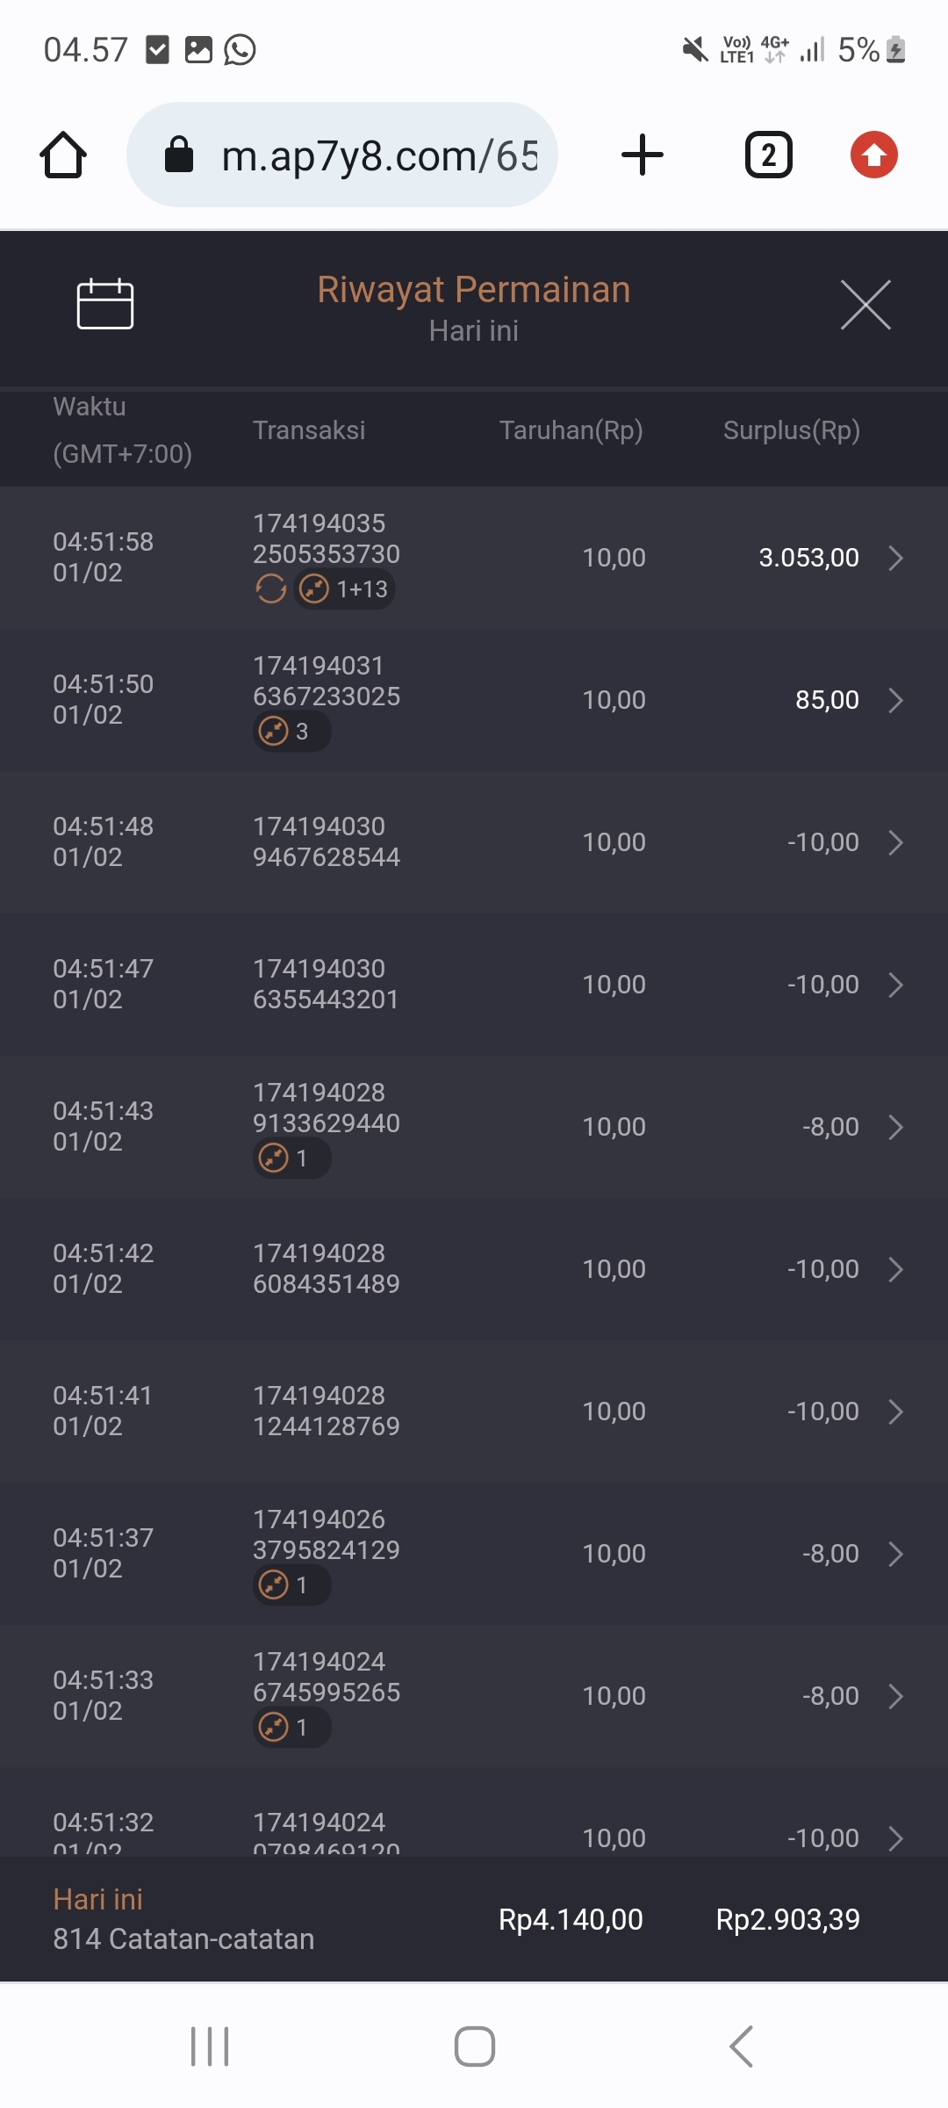
Task: Tap the Android recent apps button
Action: tap(210, 2047)
